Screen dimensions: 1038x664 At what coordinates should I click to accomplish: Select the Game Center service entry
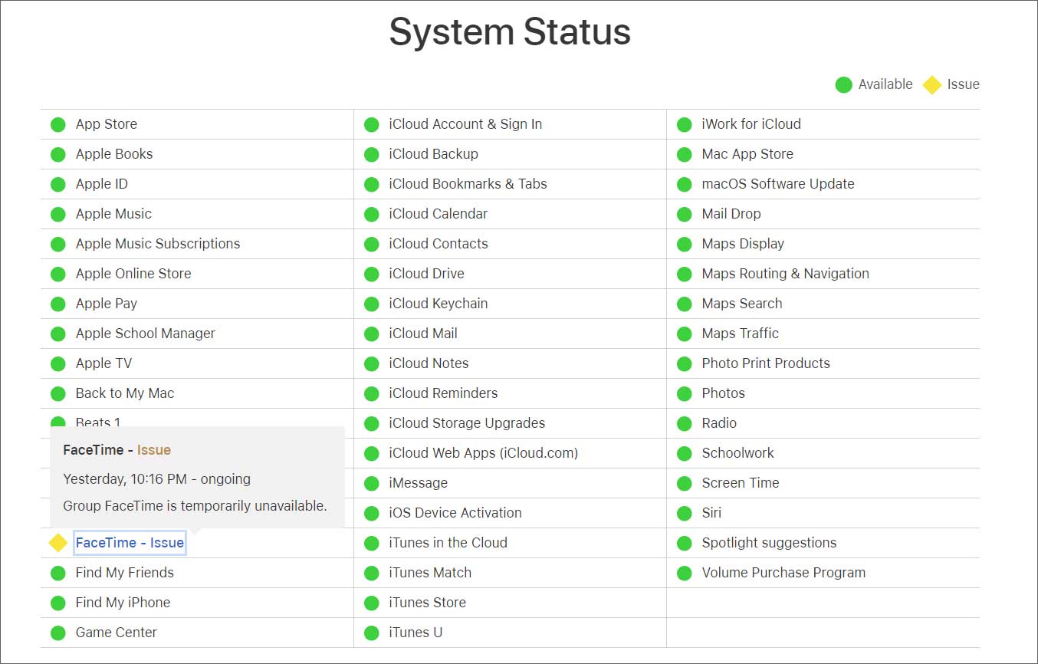tap(117, 633)
